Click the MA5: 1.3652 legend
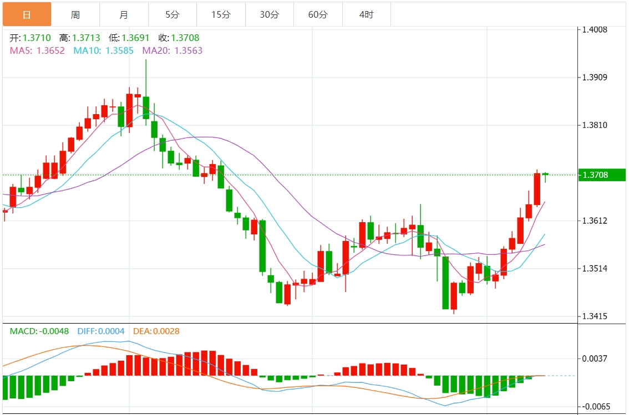Screen dimensions: 629x415 click(37, 50)
